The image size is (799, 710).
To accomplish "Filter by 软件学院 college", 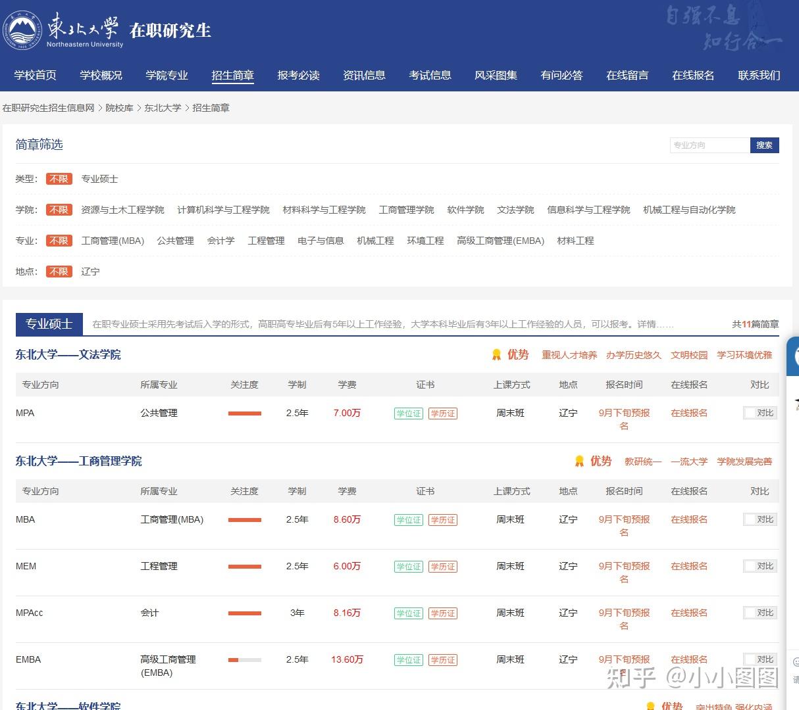I will 465,210.
